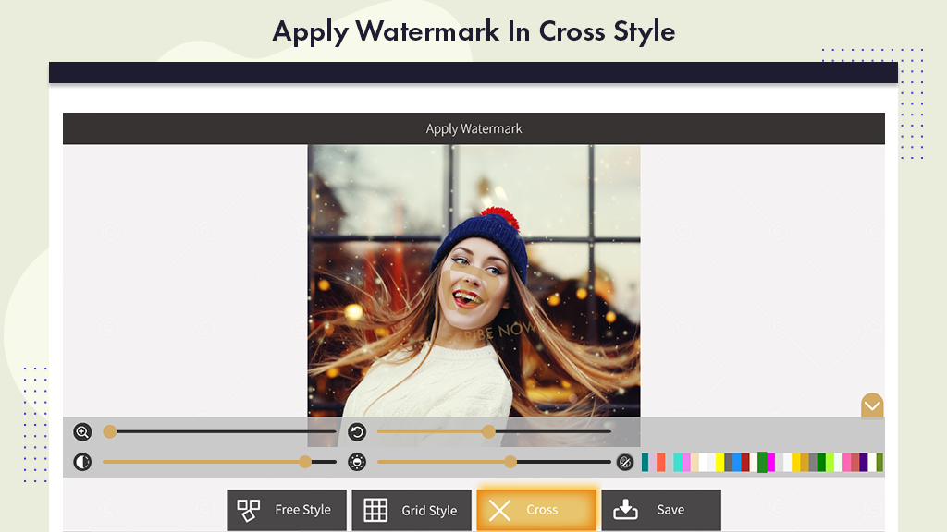
Task: Click the "Apply Watermark" header text
Action: pos(474,128)
